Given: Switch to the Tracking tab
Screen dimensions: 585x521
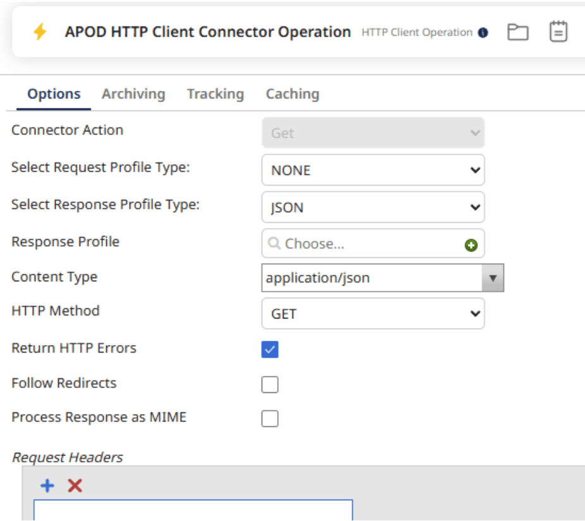Looking at the screenshot, I should (215, 94).
